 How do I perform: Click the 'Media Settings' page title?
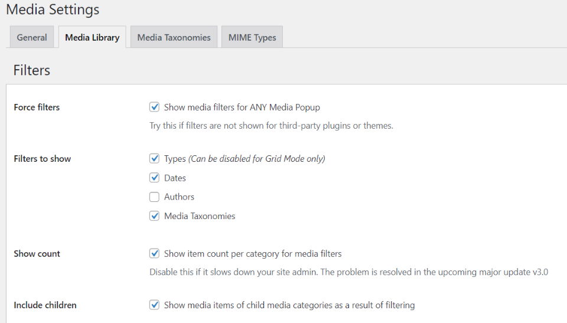tap(53, 10)
